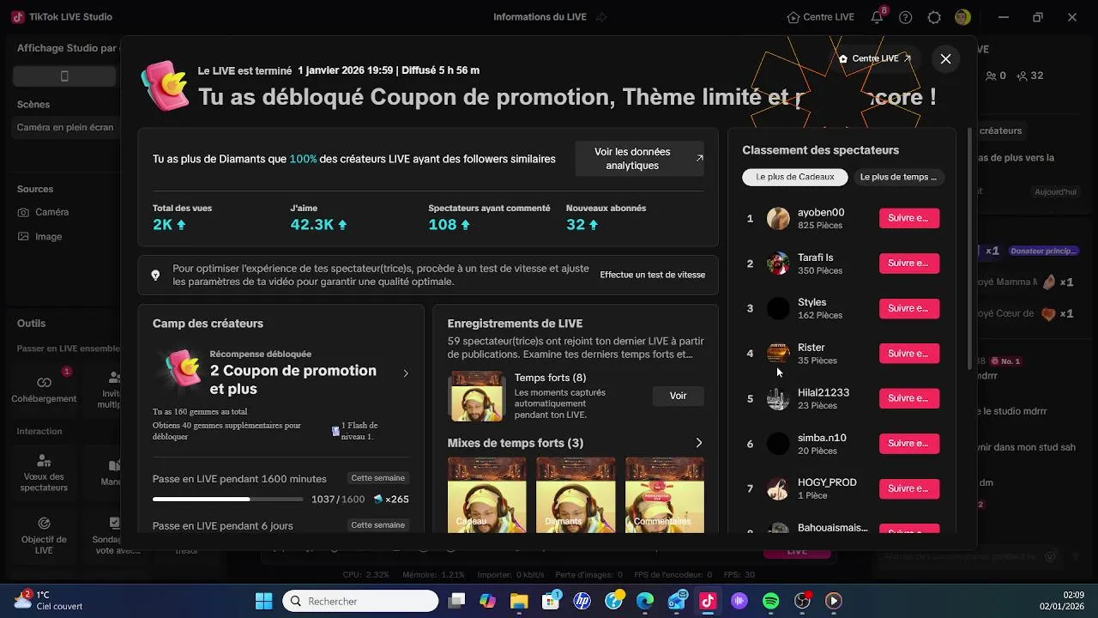Click the dialog's vertical scrollbar
The width and height of the screenshot is (1098, 618).
click(970, 249)
